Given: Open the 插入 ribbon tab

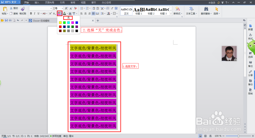Looking at the screenshot, I should tap(37, 3).
